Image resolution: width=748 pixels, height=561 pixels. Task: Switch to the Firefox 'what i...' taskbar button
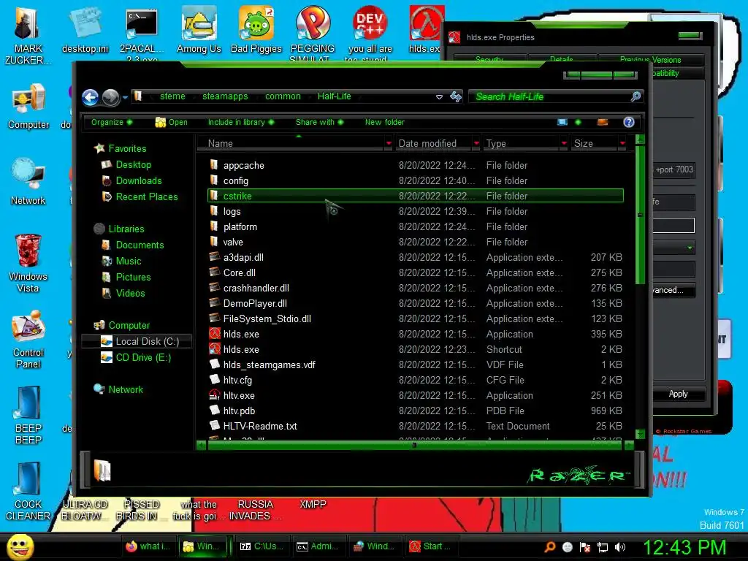point(148,546)
